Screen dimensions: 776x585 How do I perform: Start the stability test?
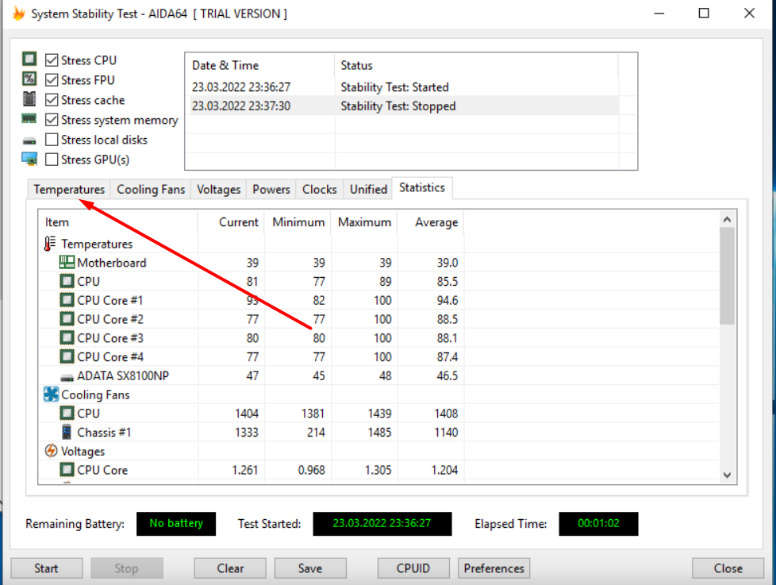point(47,568)
